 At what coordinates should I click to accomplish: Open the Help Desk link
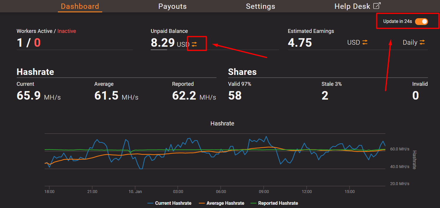tap(357, 6)
